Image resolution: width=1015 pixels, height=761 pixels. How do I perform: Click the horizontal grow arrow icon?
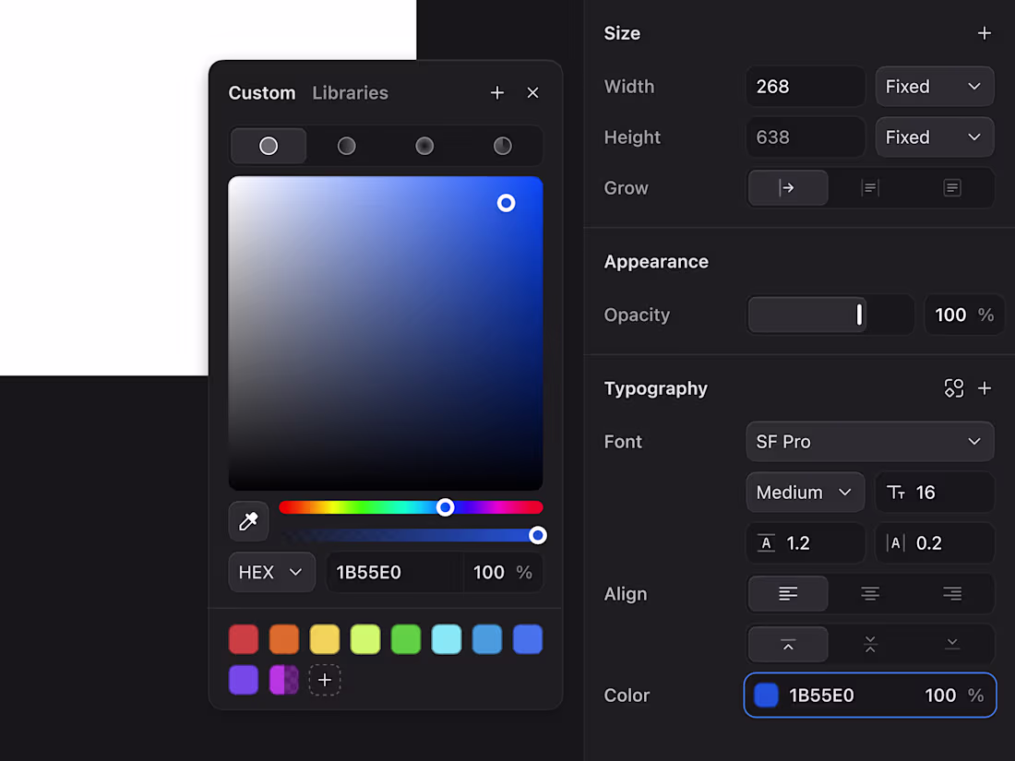(x=788, y=187)
